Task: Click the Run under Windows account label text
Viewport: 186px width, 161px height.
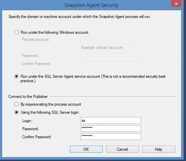Action: tap(55, 33)
